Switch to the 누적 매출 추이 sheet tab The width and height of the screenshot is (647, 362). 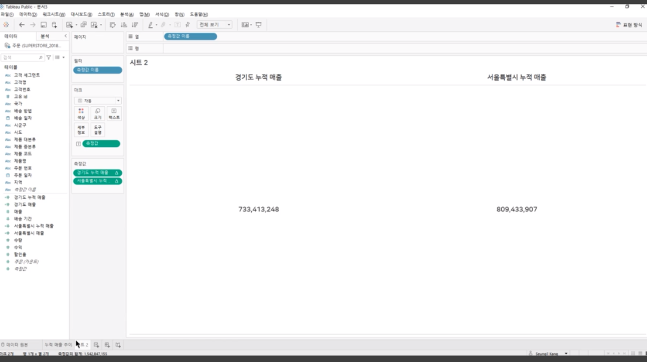tap(58, 345)
